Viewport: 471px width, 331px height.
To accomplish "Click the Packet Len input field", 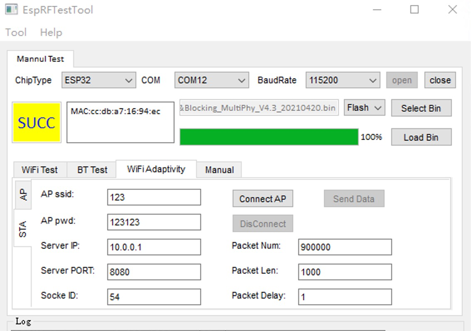I will (345, 272).
